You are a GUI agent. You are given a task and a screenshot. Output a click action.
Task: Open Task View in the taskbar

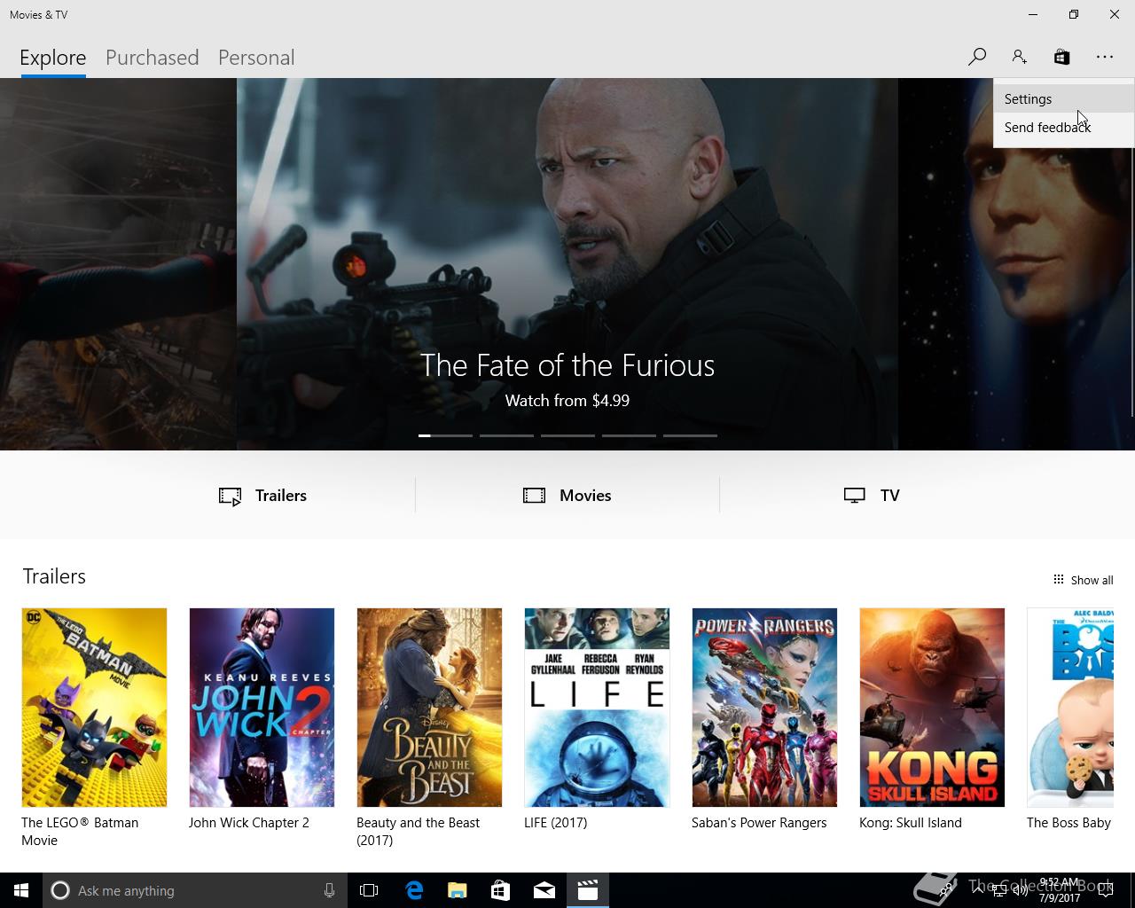369,890
